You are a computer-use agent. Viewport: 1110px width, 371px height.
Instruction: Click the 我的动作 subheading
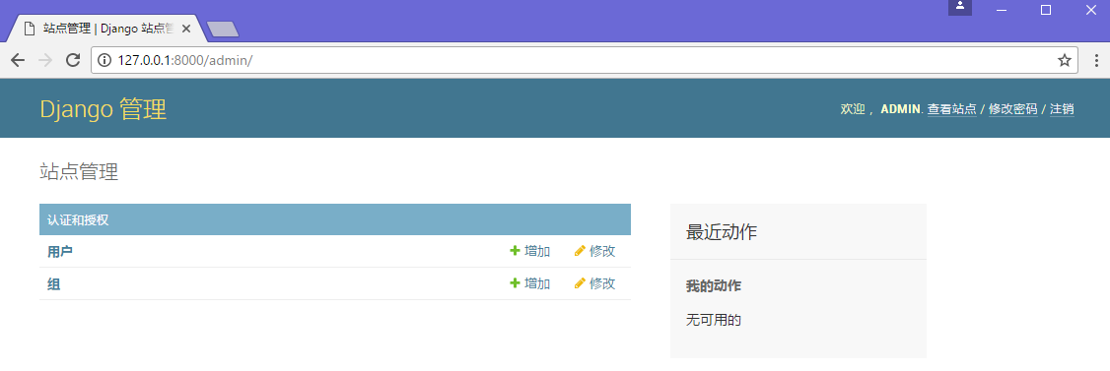pyautogui.click(x=714, y=286)
